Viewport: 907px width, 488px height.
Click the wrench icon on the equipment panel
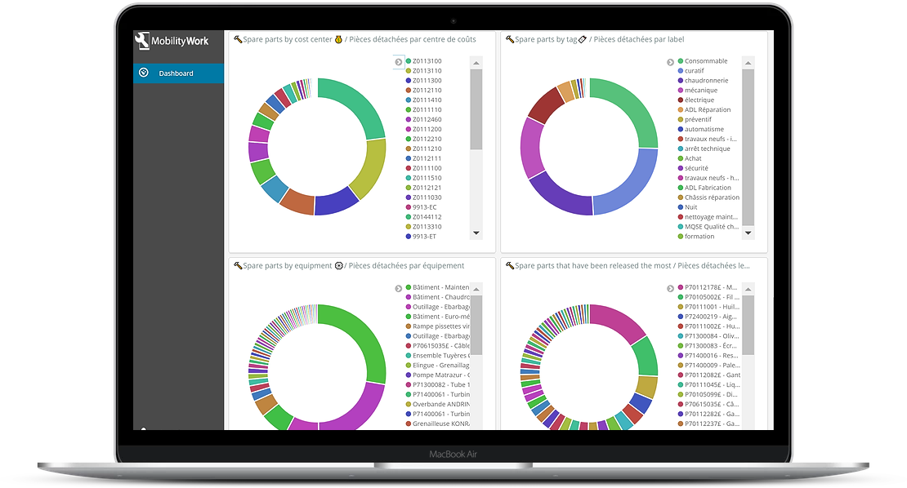(x=237, y=265)
